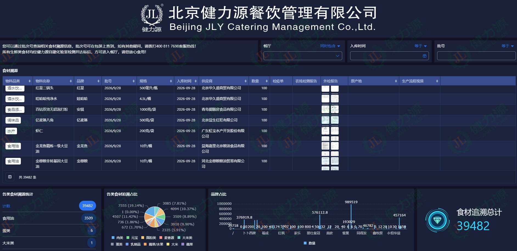Sort the table by 物料品类 column

[30, 81]
